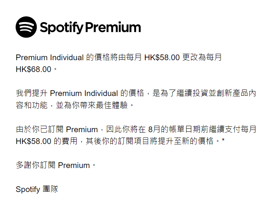Click the Spotify Premium wordmark
This screenshot has width=276, height=200.
pyautogui.click(x=90, y=27)
